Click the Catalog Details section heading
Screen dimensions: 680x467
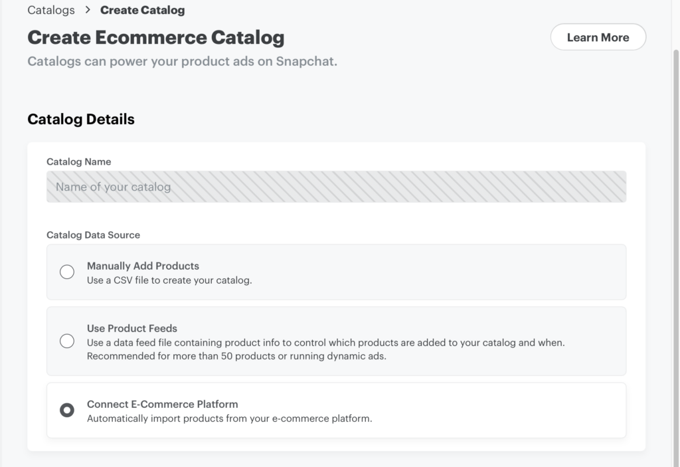pos(81,120)
